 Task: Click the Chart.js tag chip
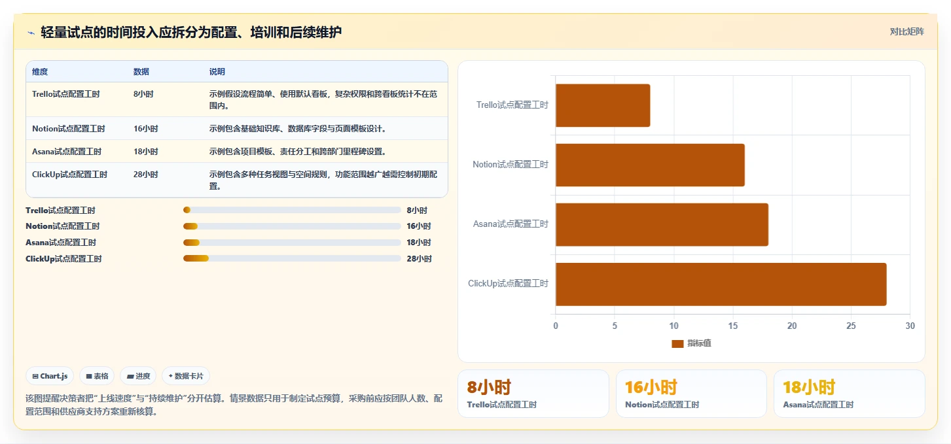50,376
